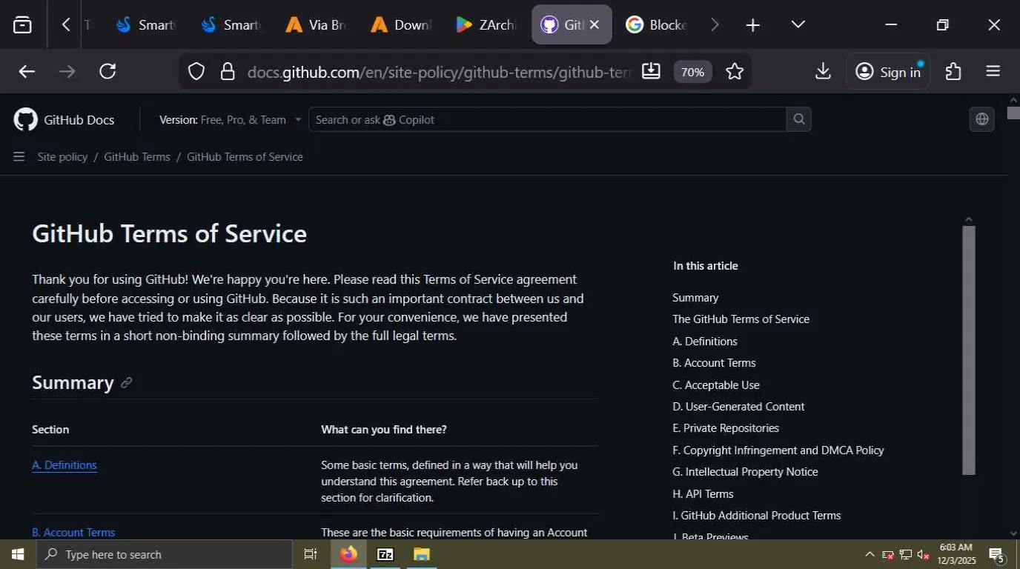Image resolution: width=1020 pixels, height=569 pixels.
Task: Jump to The GitHub Terms of Service
Action: [x=741, y=319]
